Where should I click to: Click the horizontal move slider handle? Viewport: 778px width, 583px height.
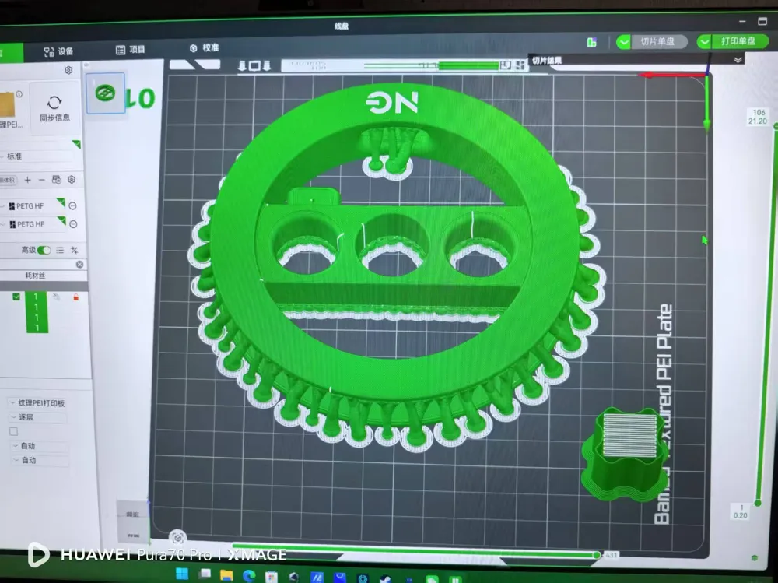[597, 555]
